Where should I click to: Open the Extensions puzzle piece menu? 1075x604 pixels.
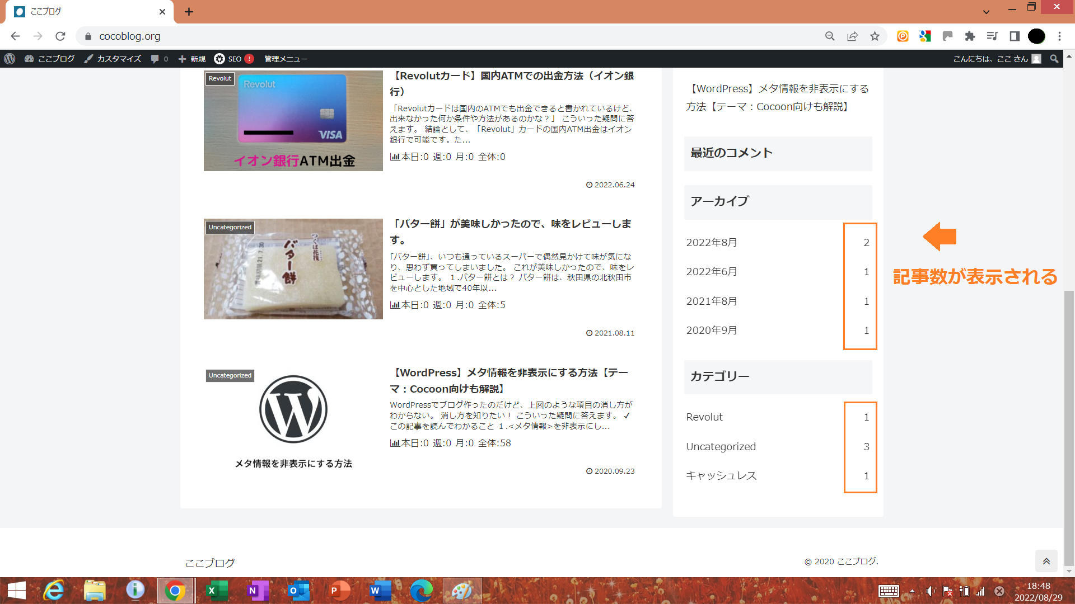pos(970,36)
